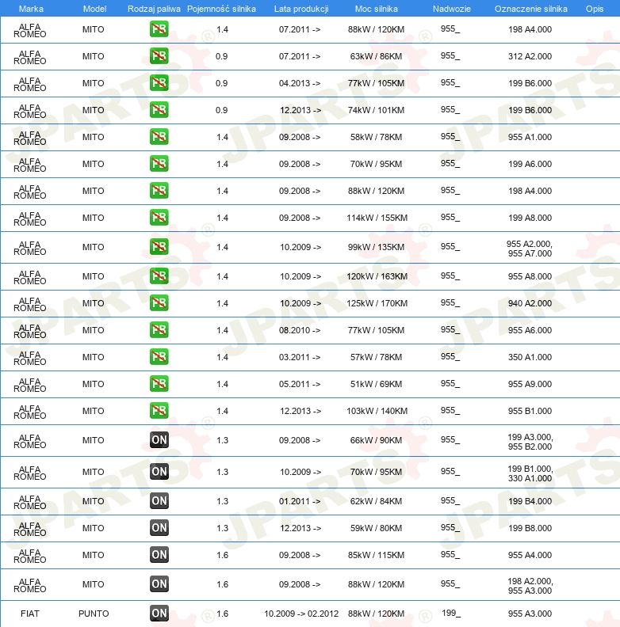The image size is (620, 627).
Task: Select the PUNTO model cell
Action: [x=93, y=614]
